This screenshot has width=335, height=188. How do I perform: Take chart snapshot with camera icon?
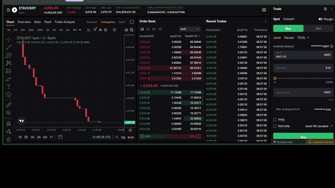126,30
